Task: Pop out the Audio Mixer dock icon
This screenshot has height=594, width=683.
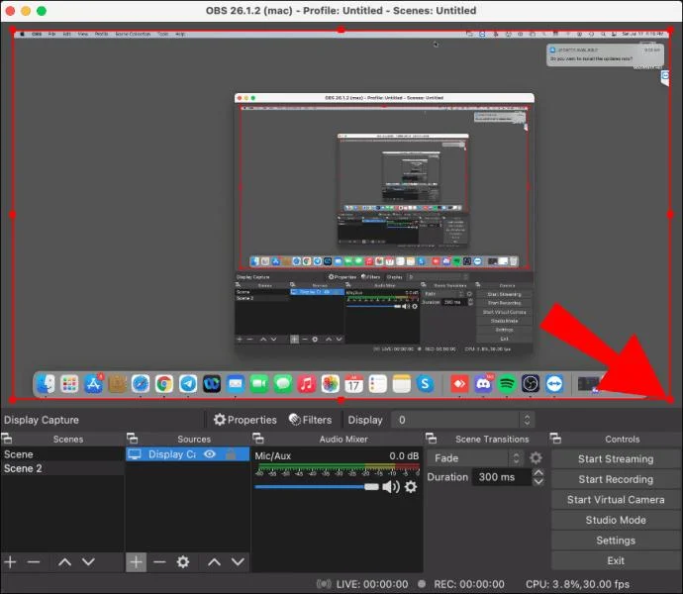Action: point(258,438)
